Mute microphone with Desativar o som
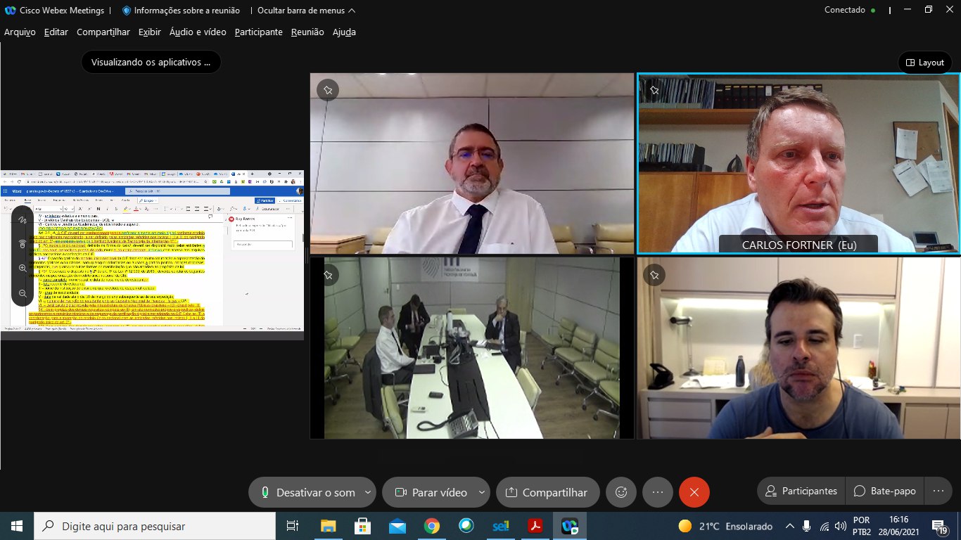Image resolution: width=961 pixels, height=540 pixels. click(x=307, y=492)
